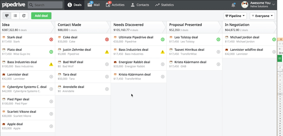The image size is (283, 136).
Task: Open the Energizer Rabbit deal card
Action: (x=139, y=64)
